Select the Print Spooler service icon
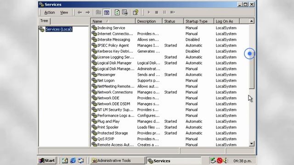The height and width of the screenshot is (165, 294). [94, 127]
